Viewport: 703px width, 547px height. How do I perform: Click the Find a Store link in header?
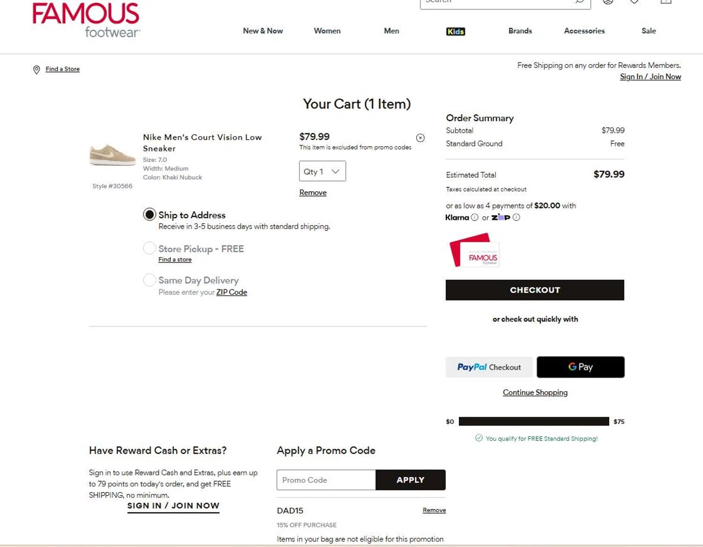(x=62, y=69)
